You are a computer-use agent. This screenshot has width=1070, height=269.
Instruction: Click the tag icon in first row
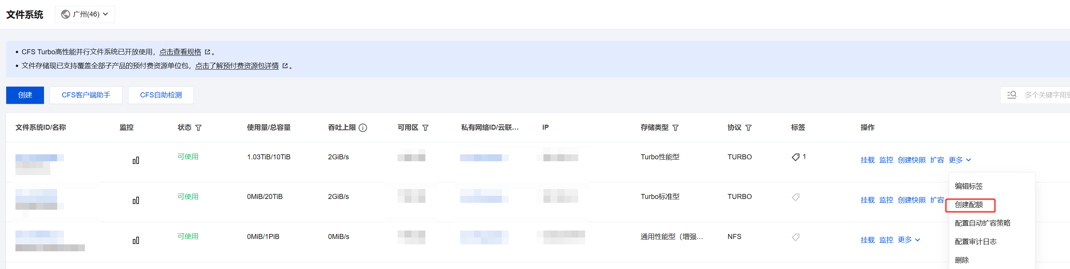coord(796,157)
